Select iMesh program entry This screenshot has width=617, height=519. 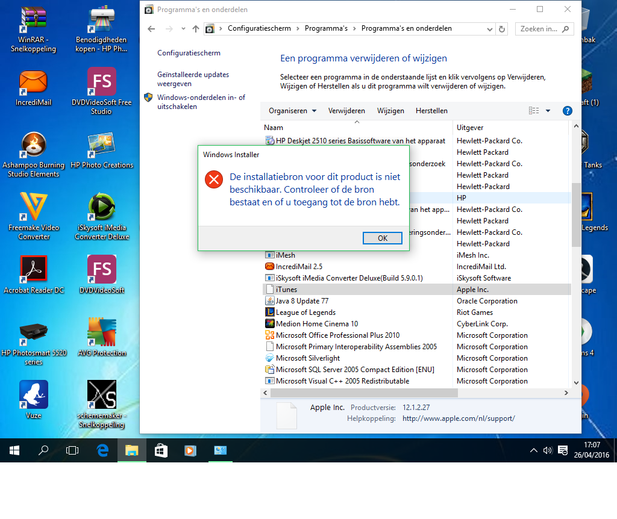pos(416,255)
